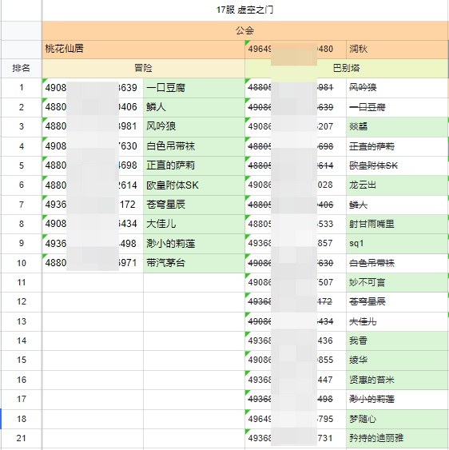
Task: Select the title cell 17服 虚空之门
Action: [245, 10]
